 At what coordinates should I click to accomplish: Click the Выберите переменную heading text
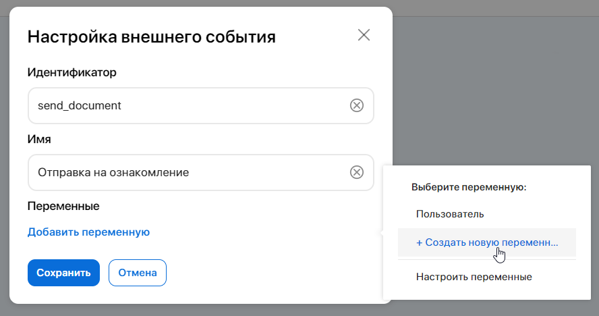[469, 188]
